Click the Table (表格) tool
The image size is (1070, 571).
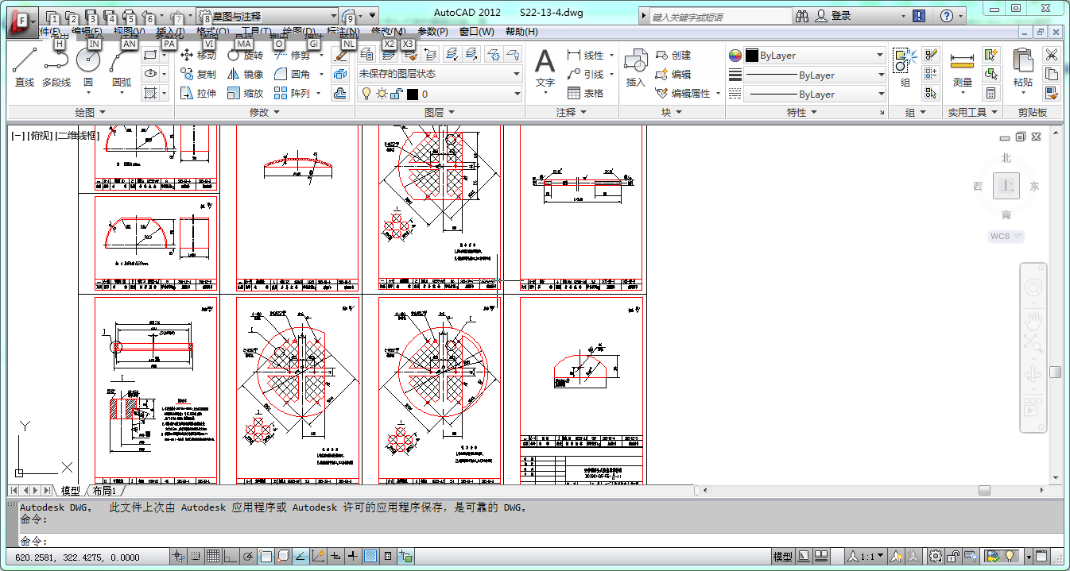tap(585, 94)
